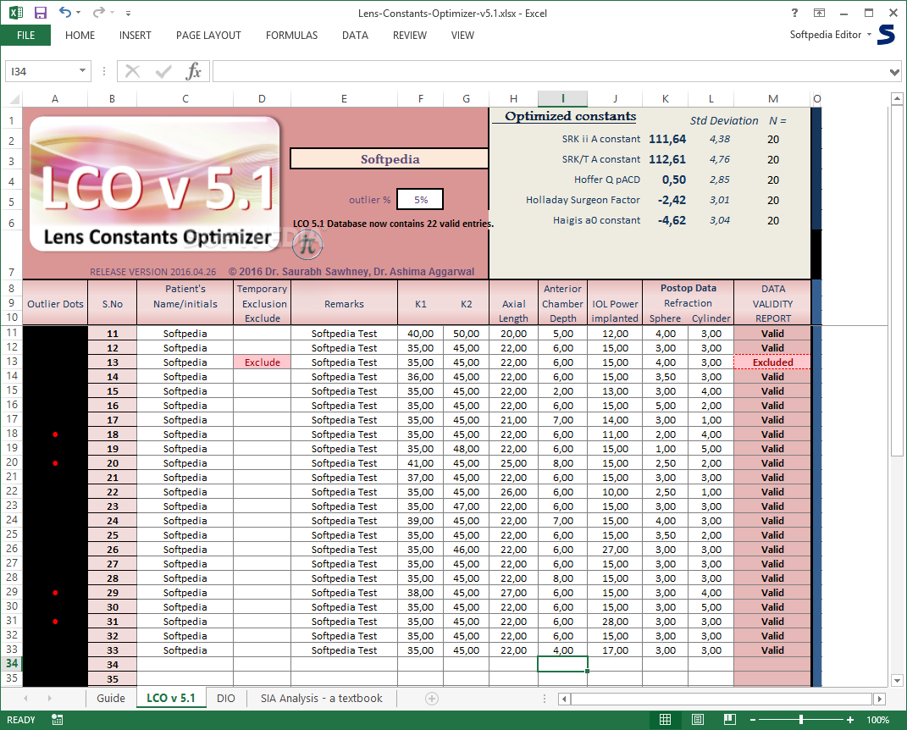
Task: Click the Cancel X icon in formula bar
Action: pyautogui.click(x=132, y=71)
